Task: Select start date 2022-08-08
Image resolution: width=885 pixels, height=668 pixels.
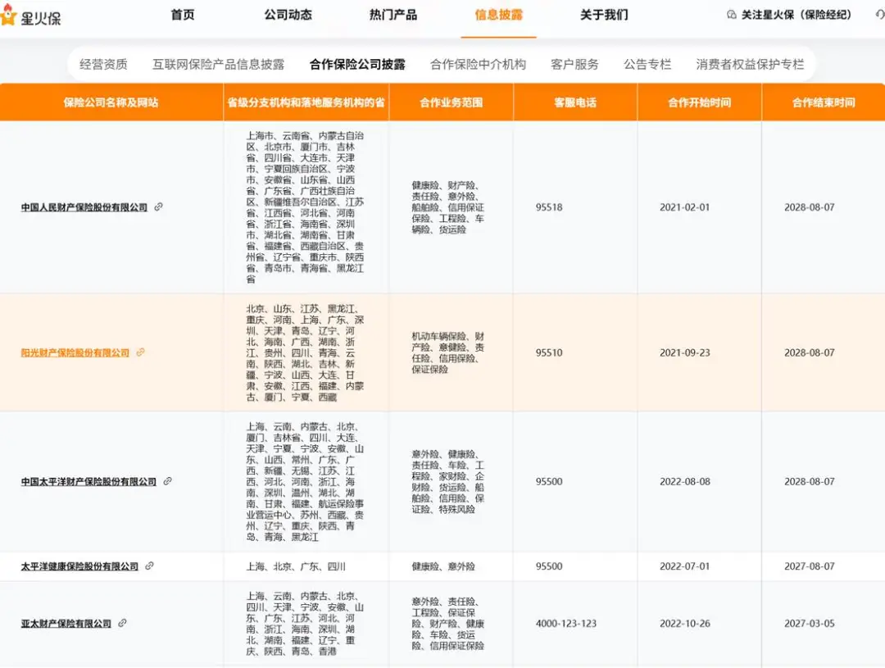Action: 684,482
